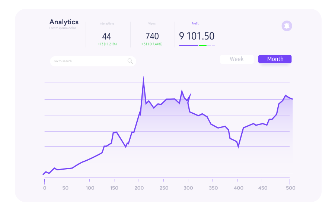This screenshot has width=335, height=211.
Task: Click the profit value 9 101.50
Action: coord(197,36)
